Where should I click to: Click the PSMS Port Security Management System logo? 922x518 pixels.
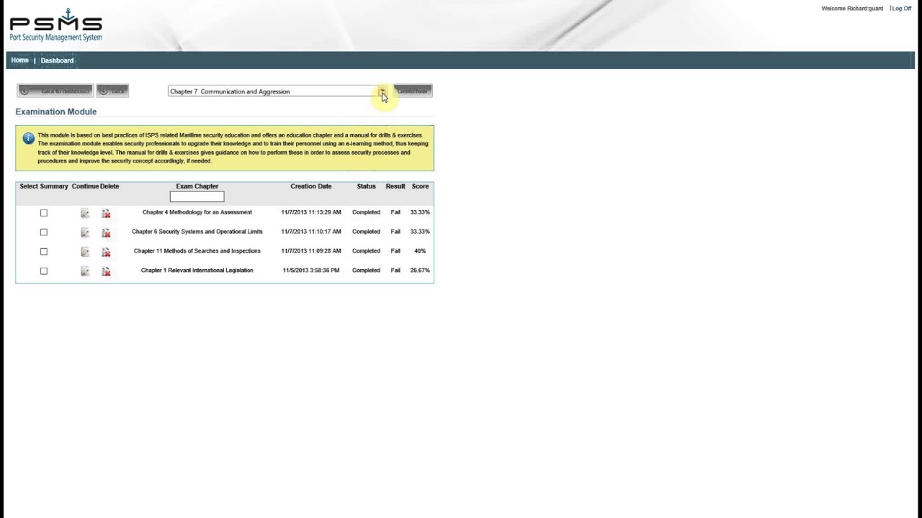(55, 26)
